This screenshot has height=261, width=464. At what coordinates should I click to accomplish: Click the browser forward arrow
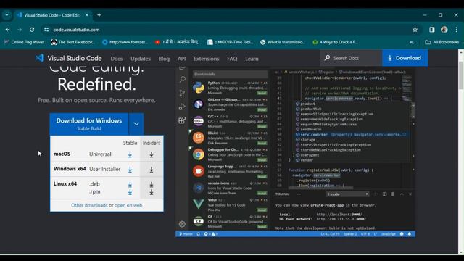pyautogui.click(x=20, y=30)
